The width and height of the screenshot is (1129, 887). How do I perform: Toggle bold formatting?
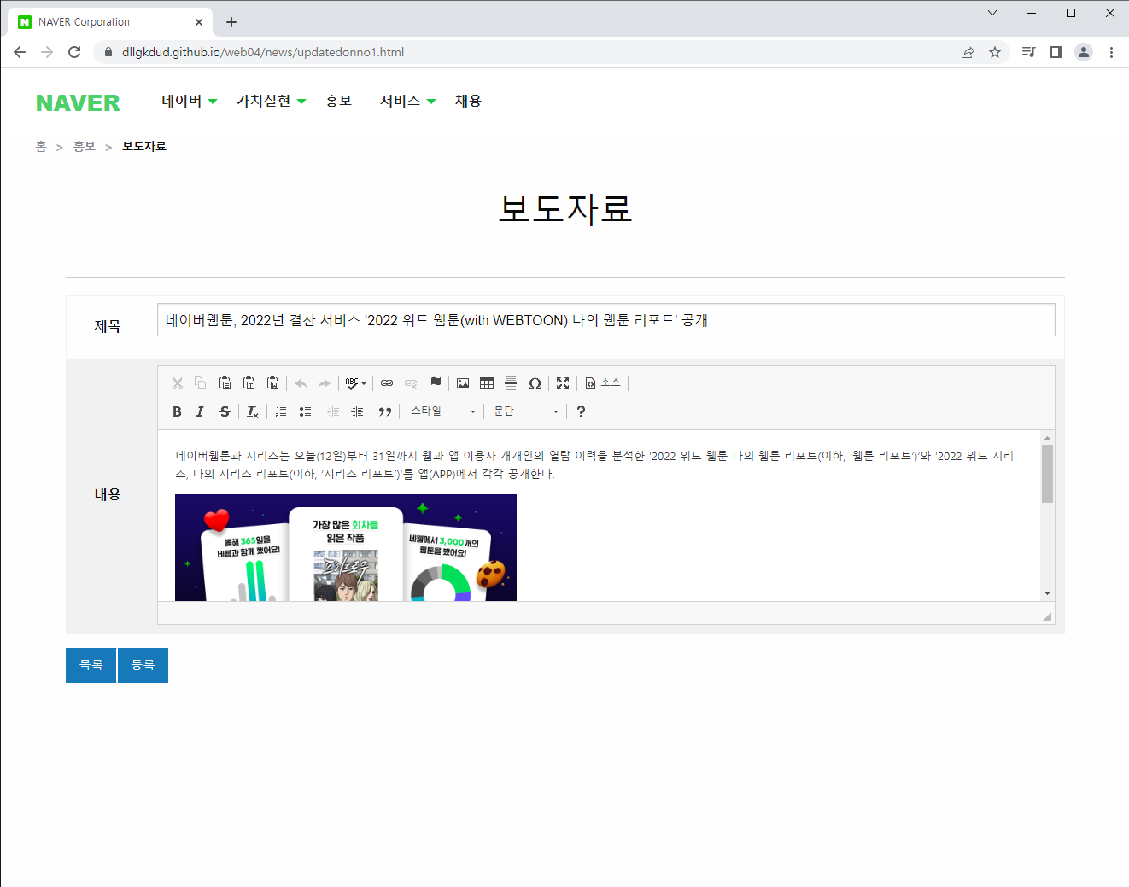point(177,411)
